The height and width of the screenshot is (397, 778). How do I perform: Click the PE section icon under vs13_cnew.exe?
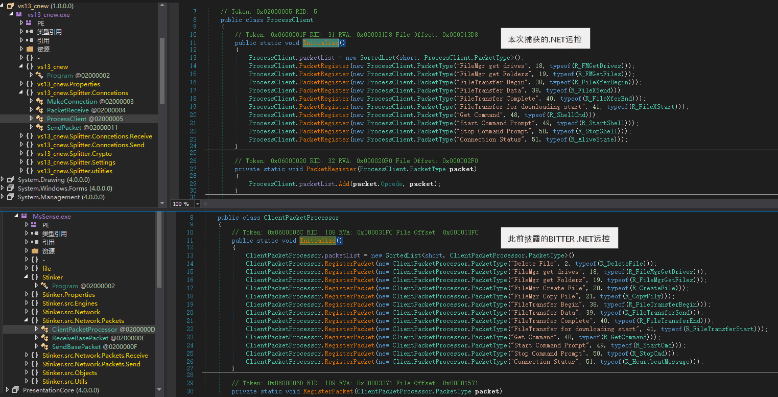(29, 23)
